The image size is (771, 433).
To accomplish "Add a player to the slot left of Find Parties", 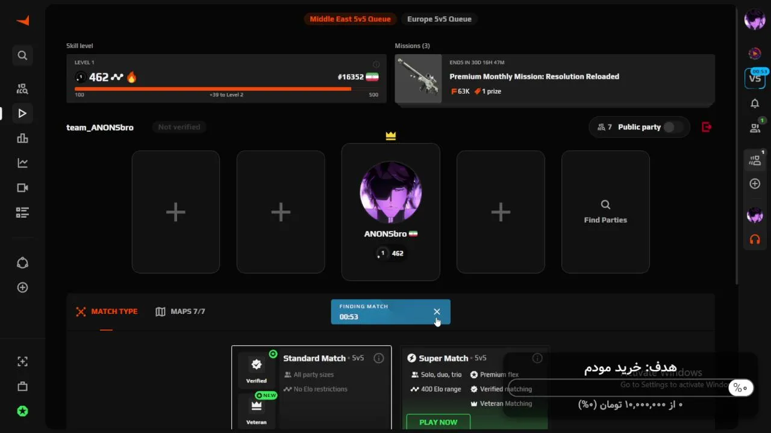I will pyautogui.click(x=501, y=212).
